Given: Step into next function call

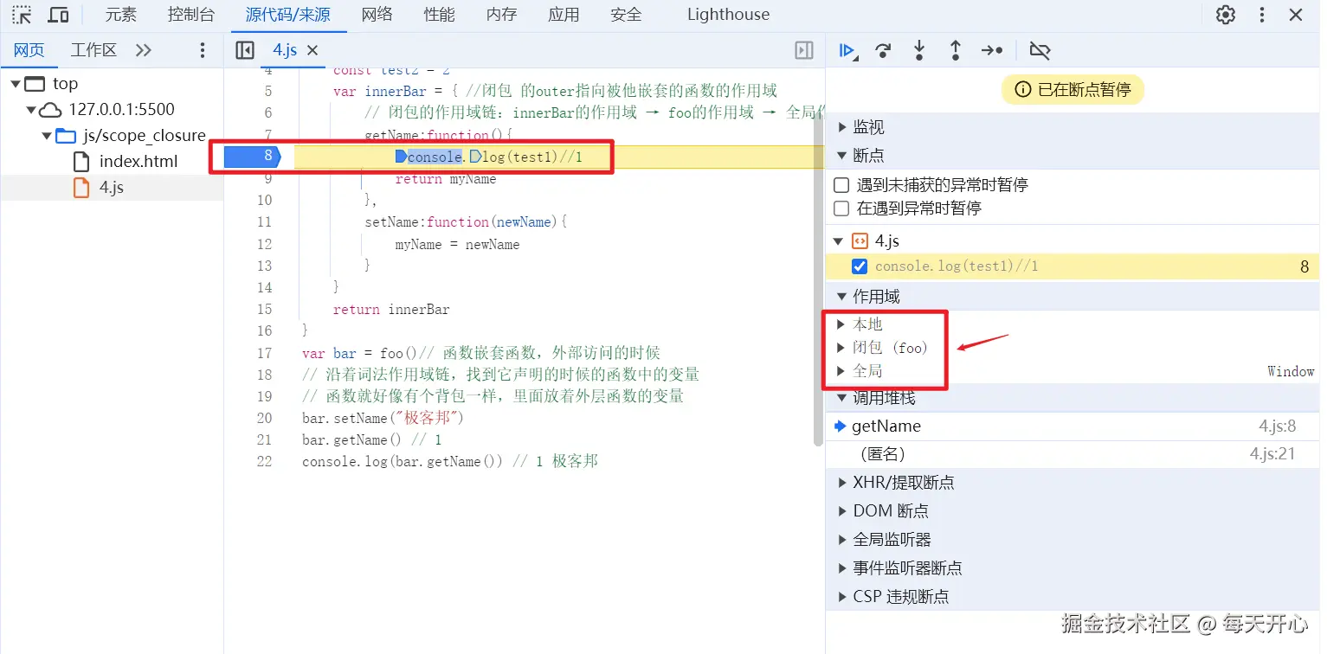Looking at the screenshot, I should point(919,51).
